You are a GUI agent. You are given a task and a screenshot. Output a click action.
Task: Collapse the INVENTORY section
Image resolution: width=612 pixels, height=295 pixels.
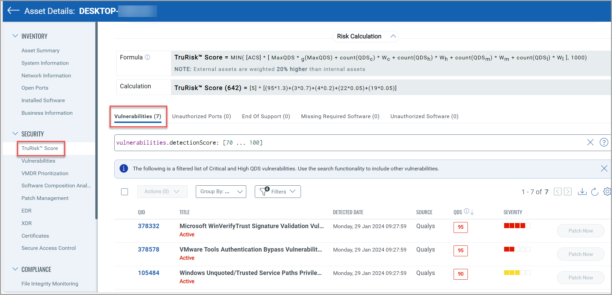click(15, 36)
